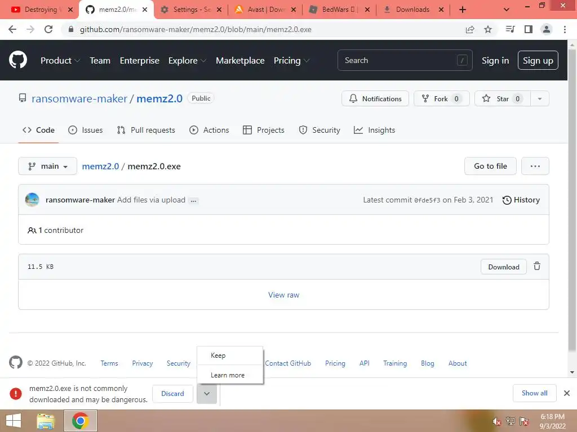This screenshot has width=577, height=432.
Task: Click the muted volume tray icon
Action: click(497, 421)
